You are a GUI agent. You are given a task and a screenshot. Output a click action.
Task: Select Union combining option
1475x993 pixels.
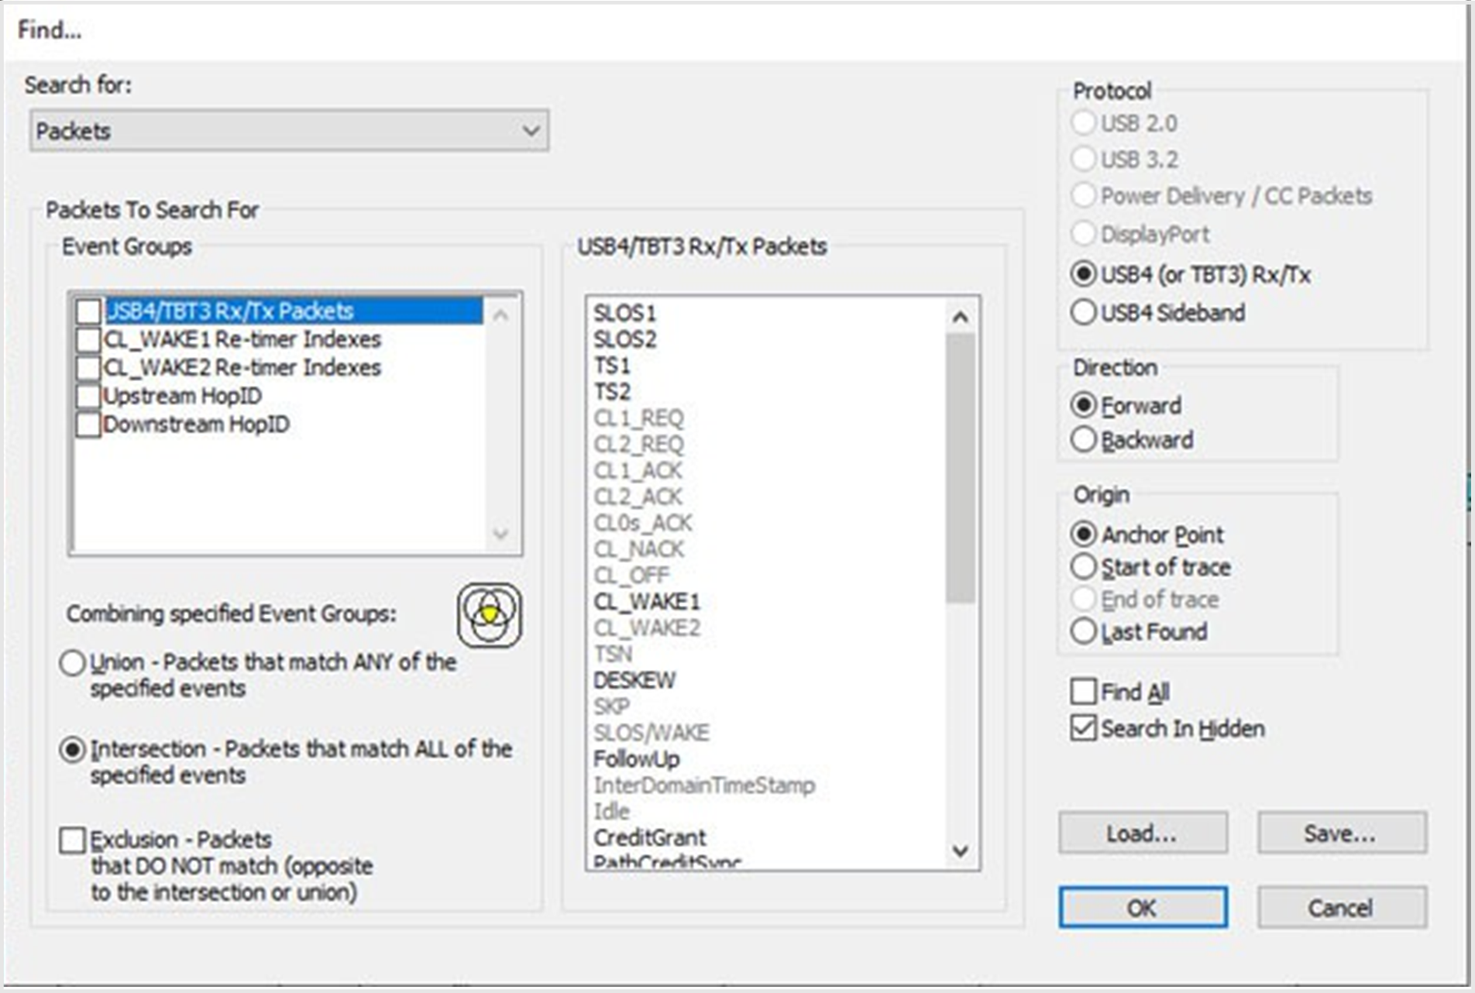72,663
